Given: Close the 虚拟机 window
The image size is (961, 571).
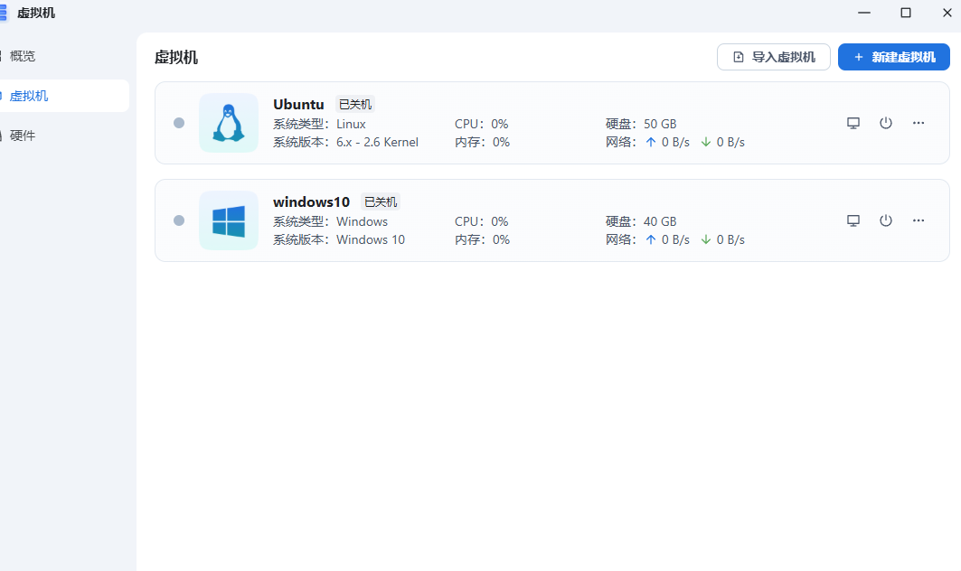Looking at the screenshot, I should [947, 13].
